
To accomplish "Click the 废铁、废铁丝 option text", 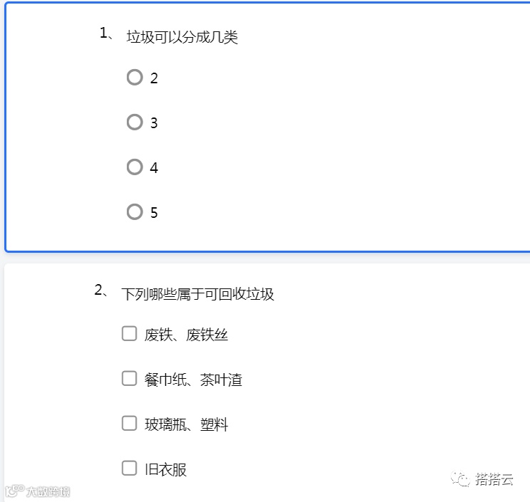I will (186, 335).
